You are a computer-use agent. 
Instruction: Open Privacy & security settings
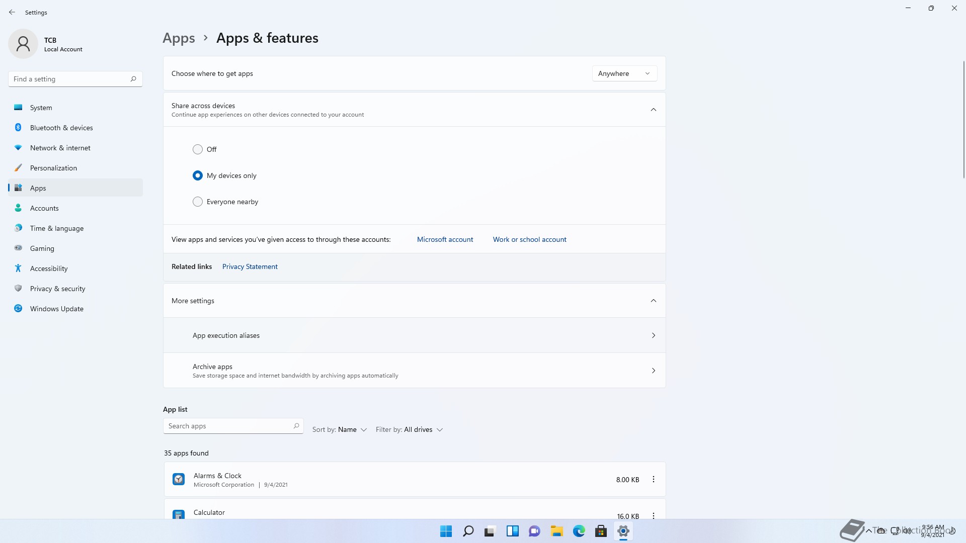click(x=75, y=289)
